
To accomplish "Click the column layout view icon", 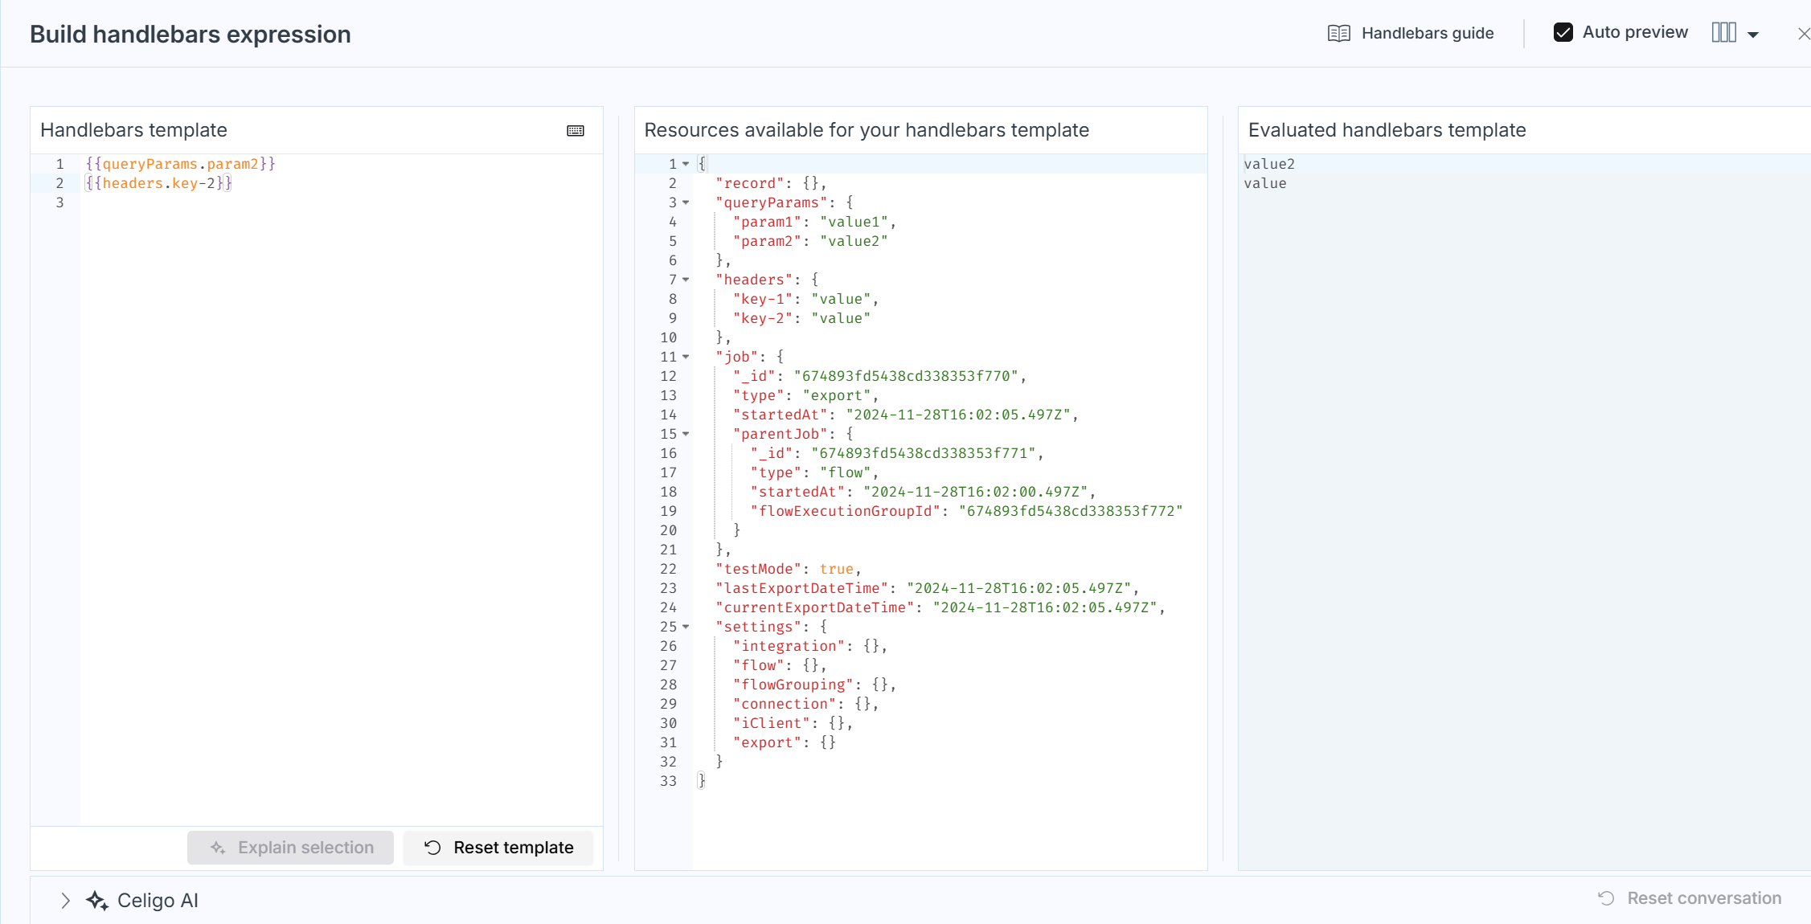I will pos(1723,32).
